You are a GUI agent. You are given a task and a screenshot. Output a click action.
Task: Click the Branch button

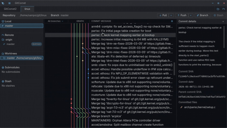coord(202,15)
